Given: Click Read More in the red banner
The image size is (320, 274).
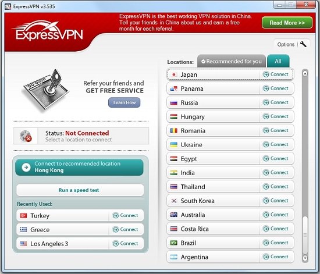Looking at the screenshot, I should pyautogui.click(x=287, y=23).
